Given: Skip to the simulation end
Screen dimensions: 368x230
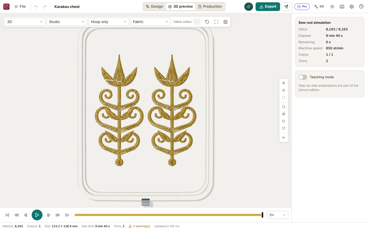Looking at the screenshot, I should coord(67,215).
